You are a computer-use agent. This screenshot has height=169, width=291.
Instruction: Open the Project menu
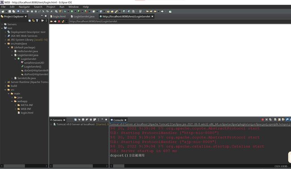coord(51,7)
